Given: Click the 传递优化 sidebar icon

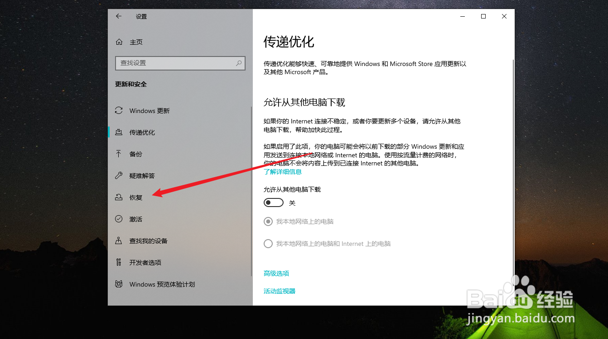Looking at the screenshot, I should 119,132.
